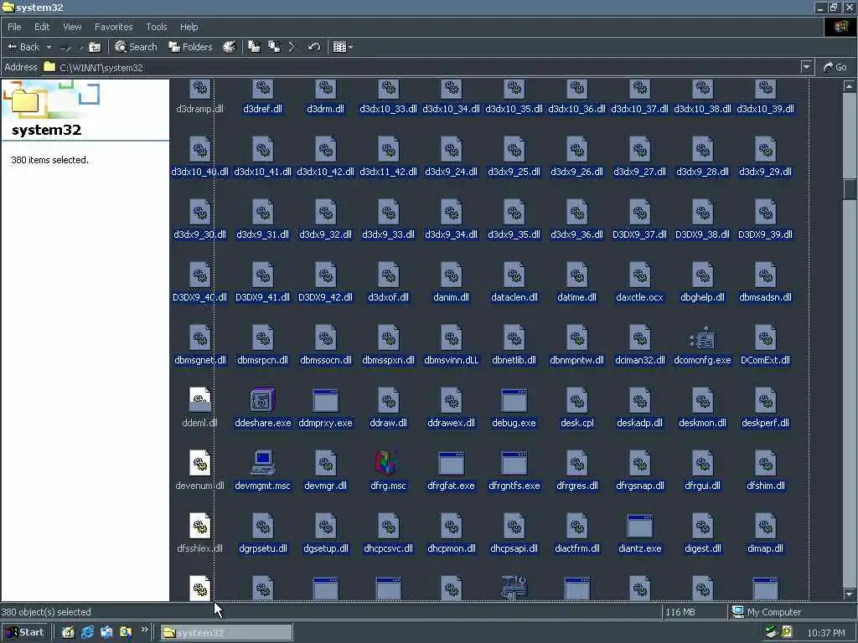The height and width of the screenshot is (643, 858).
Task: Launch Outlook Express from quick launch
Action: [x=106, y=632]
